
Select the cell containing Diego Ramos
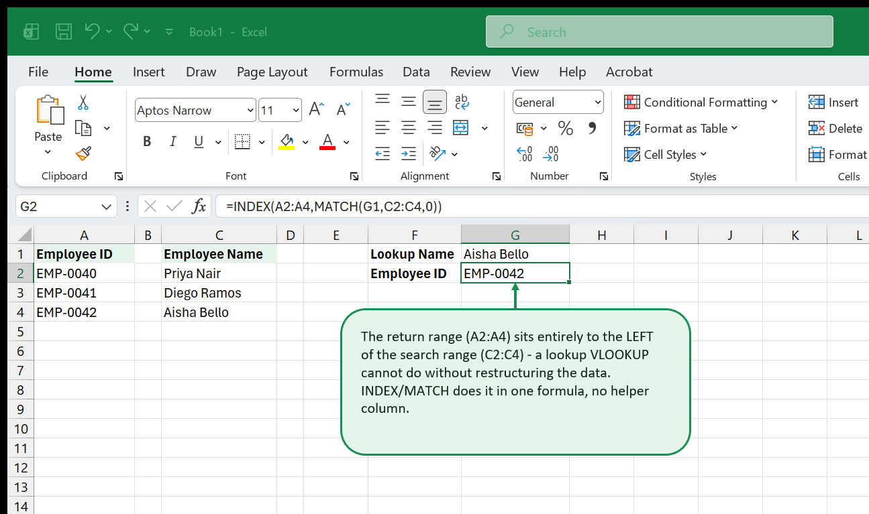(x=219, y=293)
